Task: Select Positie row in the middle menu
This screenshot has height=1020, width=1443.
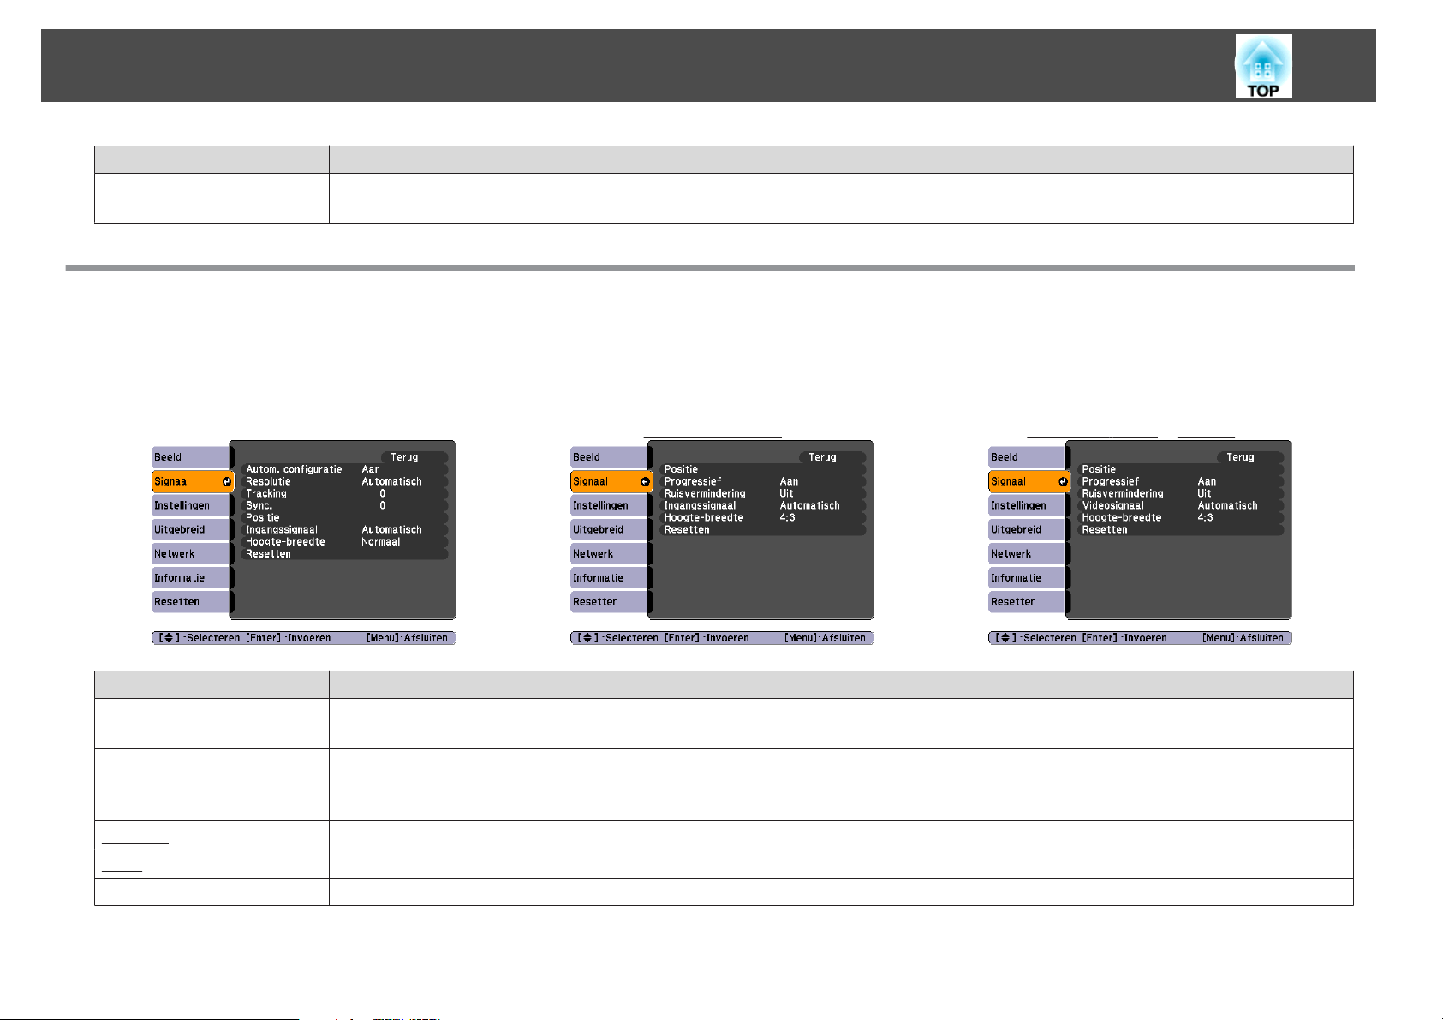Action: 762,469
